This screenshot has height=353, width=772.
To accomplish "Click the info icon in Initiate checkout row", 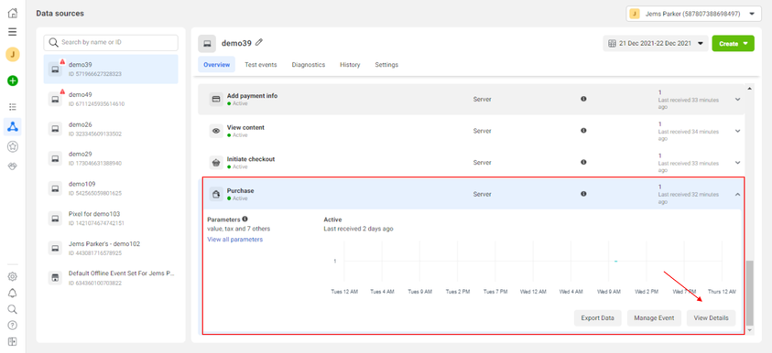I will click(583, 162).
